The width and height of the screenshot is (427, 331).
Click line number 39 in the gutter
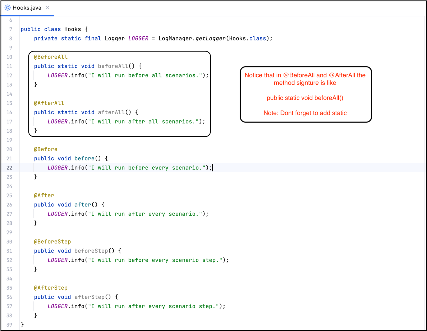9,325
